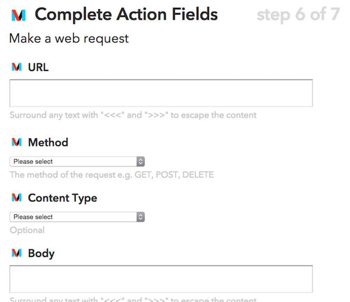Click the Maker icon beside Content Type
The width and height of the screenshot is (350, 302).
coord(16,198)
